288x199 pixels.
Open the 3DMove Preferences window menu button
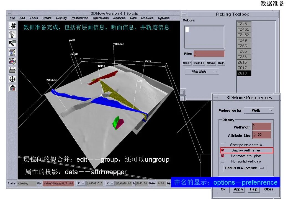pyautogui.click(x=216, y=98)
